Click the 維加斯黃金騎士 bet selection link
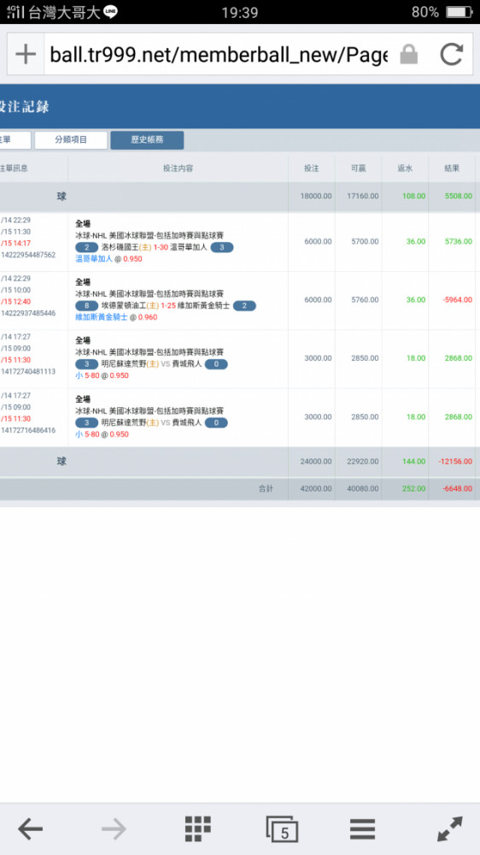480x855 pixels. pyautogui.click(x=102, y=317)
